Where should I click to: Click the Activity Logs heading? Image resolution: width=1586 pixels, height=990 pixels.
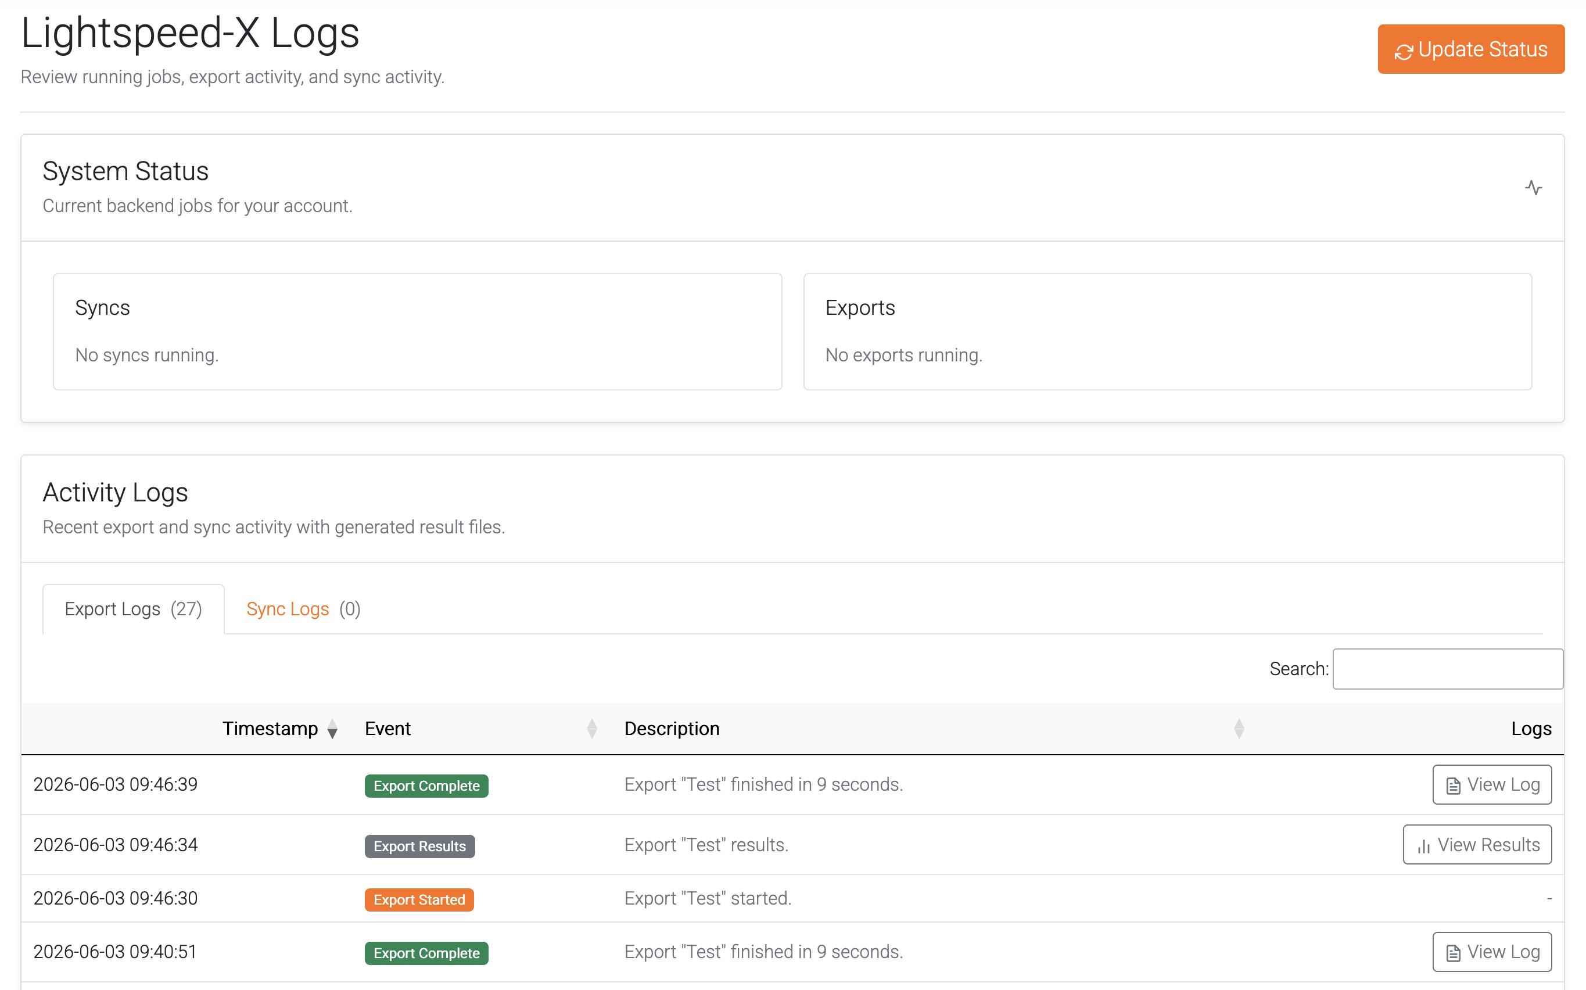pos(115,492)
